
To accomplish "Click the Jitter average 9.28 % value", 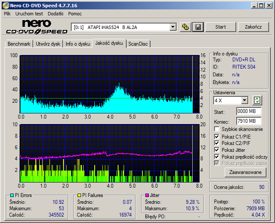I will pos(193,202).
